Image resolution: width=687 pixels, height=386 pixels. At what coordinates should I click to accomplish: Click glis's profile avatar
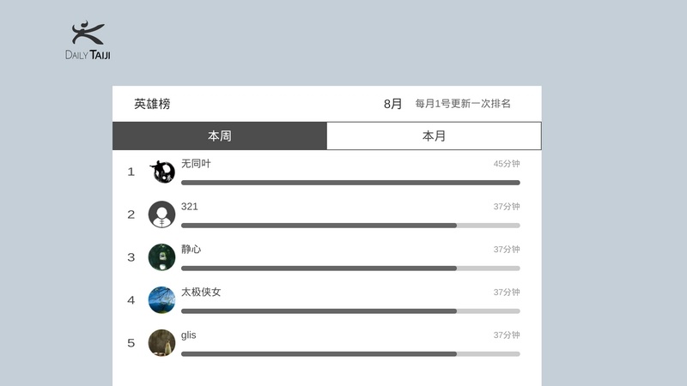(162, 343)
